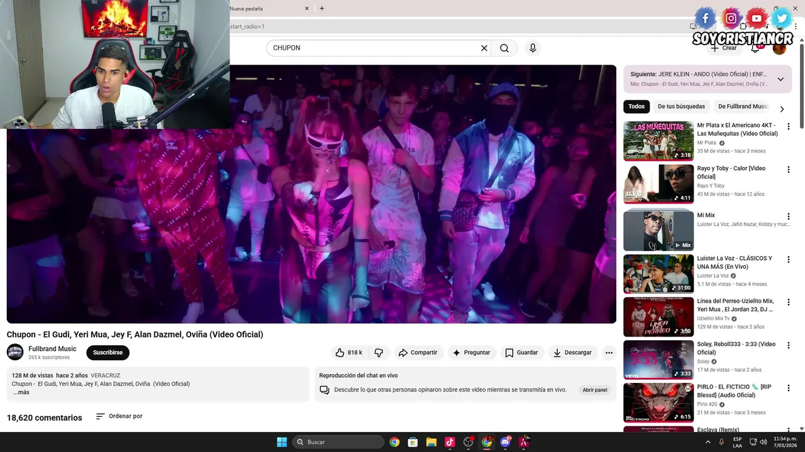Click the tray volume speaker icon

pos(763,442)
